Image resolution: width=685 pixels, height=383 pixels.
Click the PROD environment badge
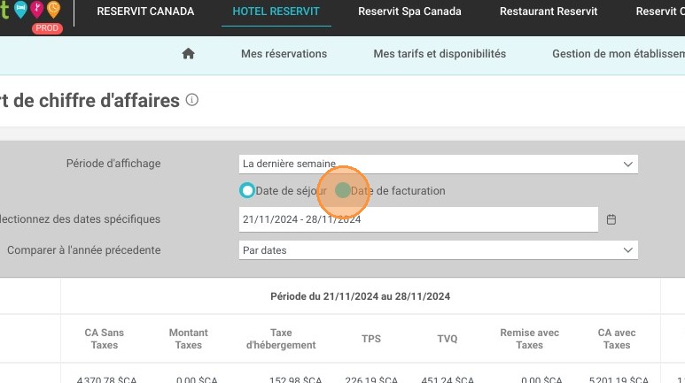(47, 28)
